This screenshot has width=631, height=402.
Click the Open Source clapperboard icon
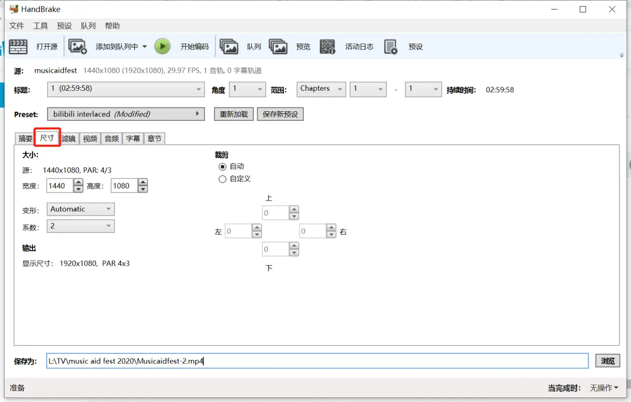19,47
